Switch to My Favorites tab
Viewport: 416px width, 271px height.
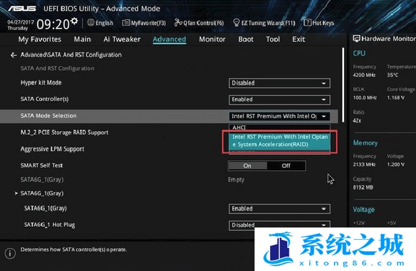[x=40, y=39]
